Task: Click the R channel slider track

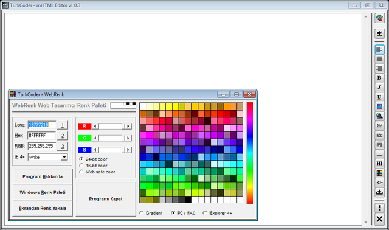Action: point(112,126)
